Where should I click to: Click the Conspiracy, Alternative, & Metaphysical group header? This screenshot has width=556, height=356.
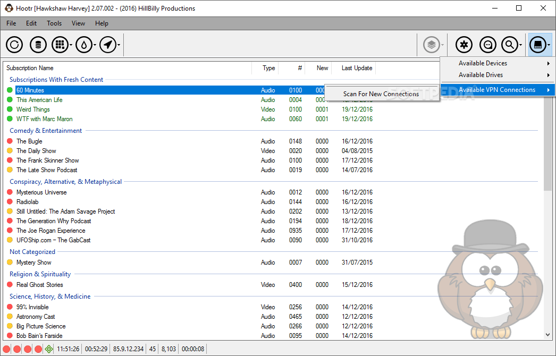tap(65, 182)
